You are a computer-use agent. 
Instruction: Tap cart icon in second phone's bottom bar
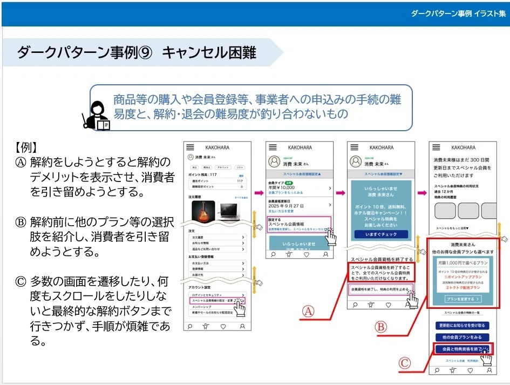[289, 254]
